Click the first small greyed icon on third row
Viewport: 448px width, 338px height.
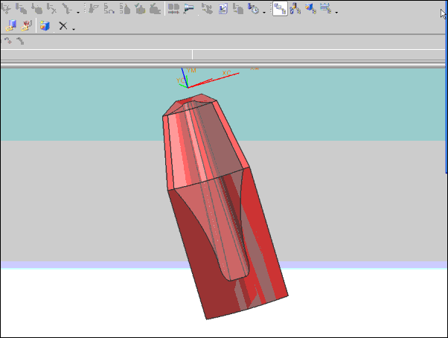8,42
